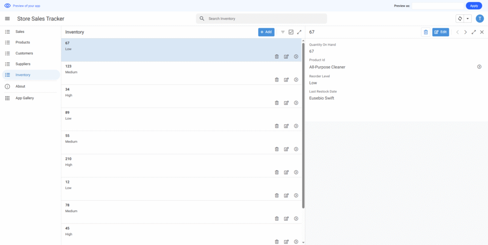The width and height of the screenshot is (488, 245).
Task: Open dropdown arrow next to sync button
Action: [x=468, y=19]
